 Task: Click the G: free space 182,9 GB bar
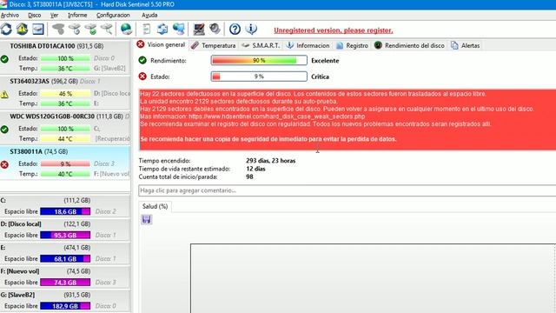click(65, 306)
